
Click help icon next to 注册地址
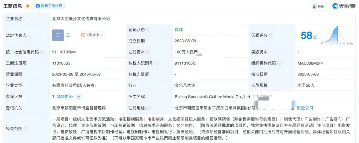coord(148,108)
